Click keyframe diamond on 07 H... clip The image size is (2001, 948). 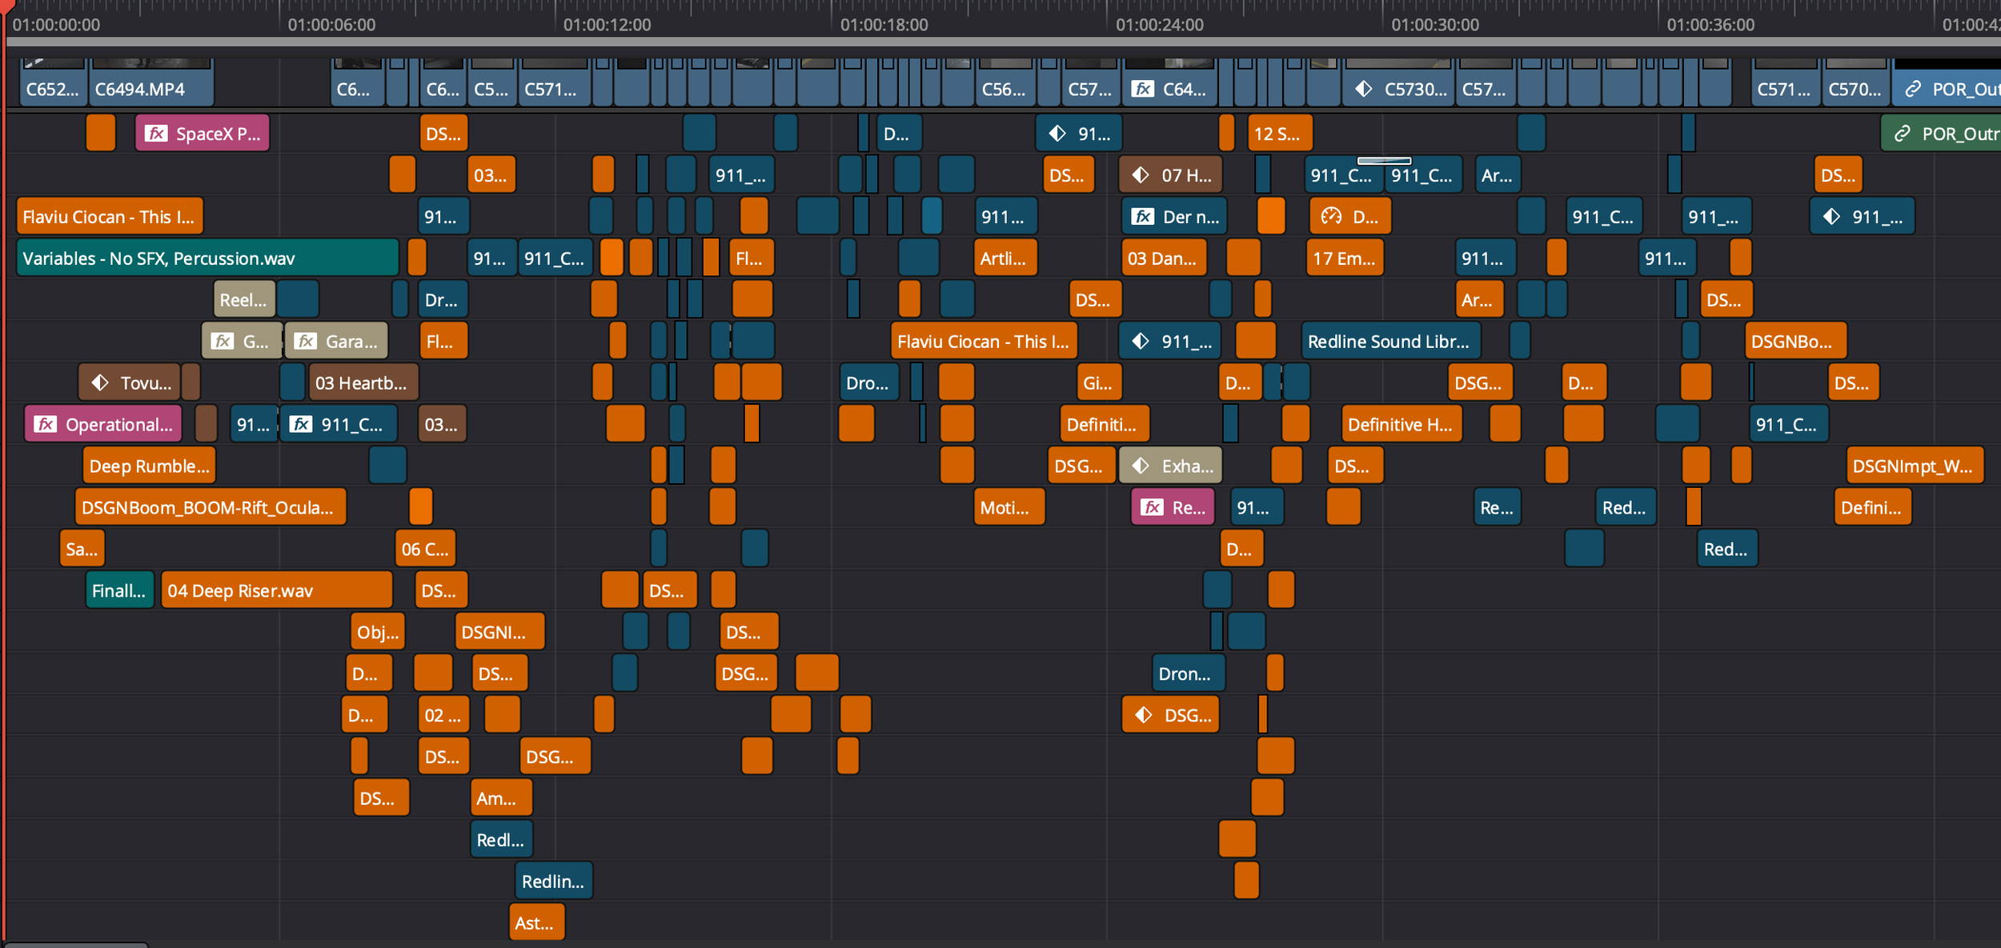(1141, 175)
